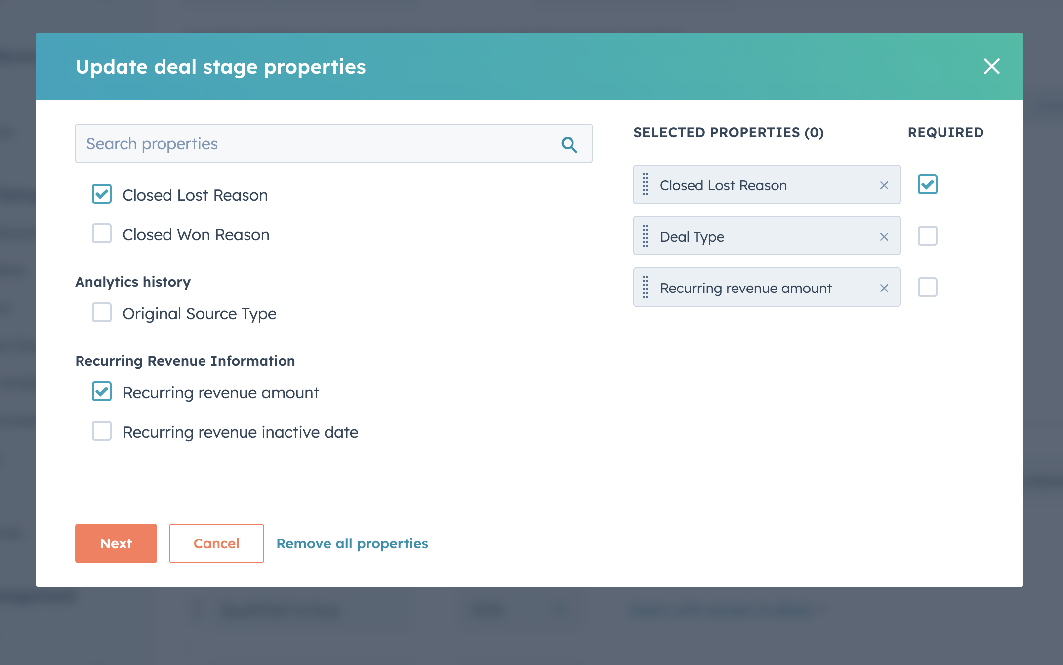The image size is (1063, 665).
Task: Click the Required column header
Action: [x=945, y=132]
